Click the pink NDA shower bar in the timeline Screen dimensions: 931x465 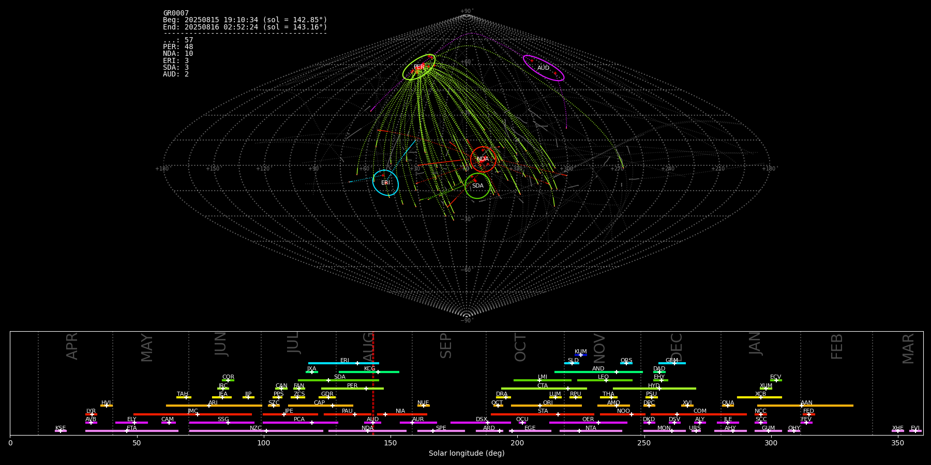click(x=367, y=431)
